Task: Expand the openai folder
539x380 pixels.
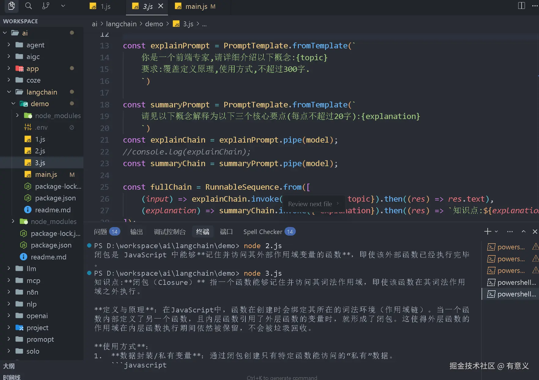Action: 9,315
